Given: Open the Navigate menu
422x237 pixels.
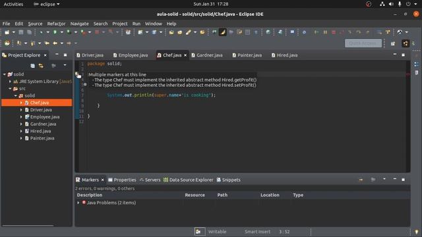Looking at the screenshot, I should tap(79, 24).
